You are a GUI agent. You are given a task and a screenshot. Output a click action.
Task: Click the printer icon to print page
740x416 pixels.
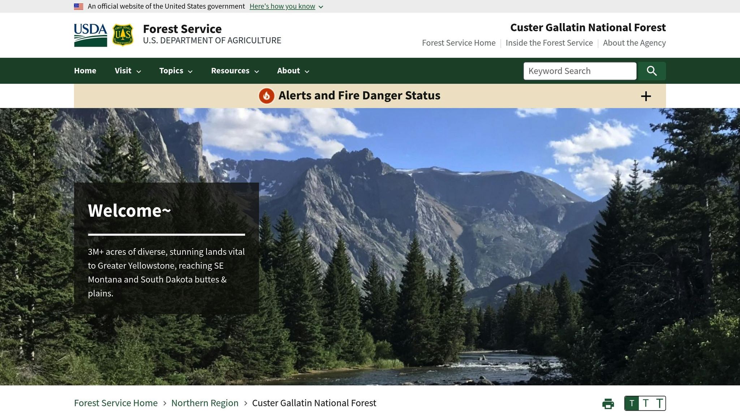tap(608, 403)
